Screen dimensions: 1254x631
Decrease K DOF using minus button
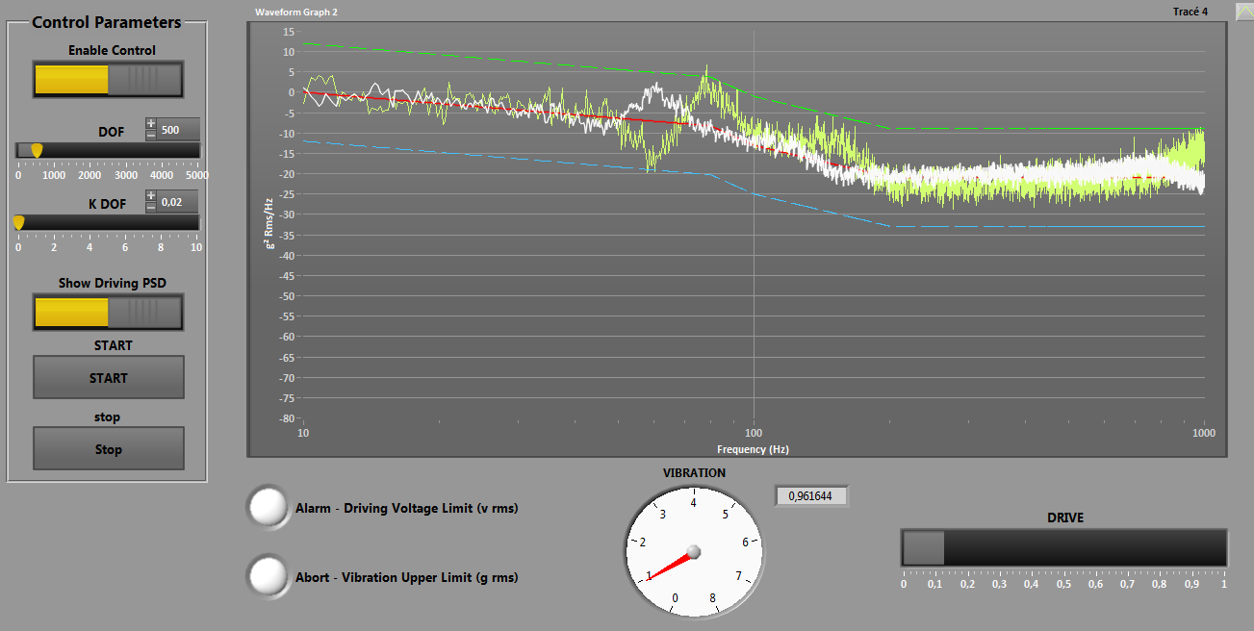pyautogui.click(x=151, y=207)
